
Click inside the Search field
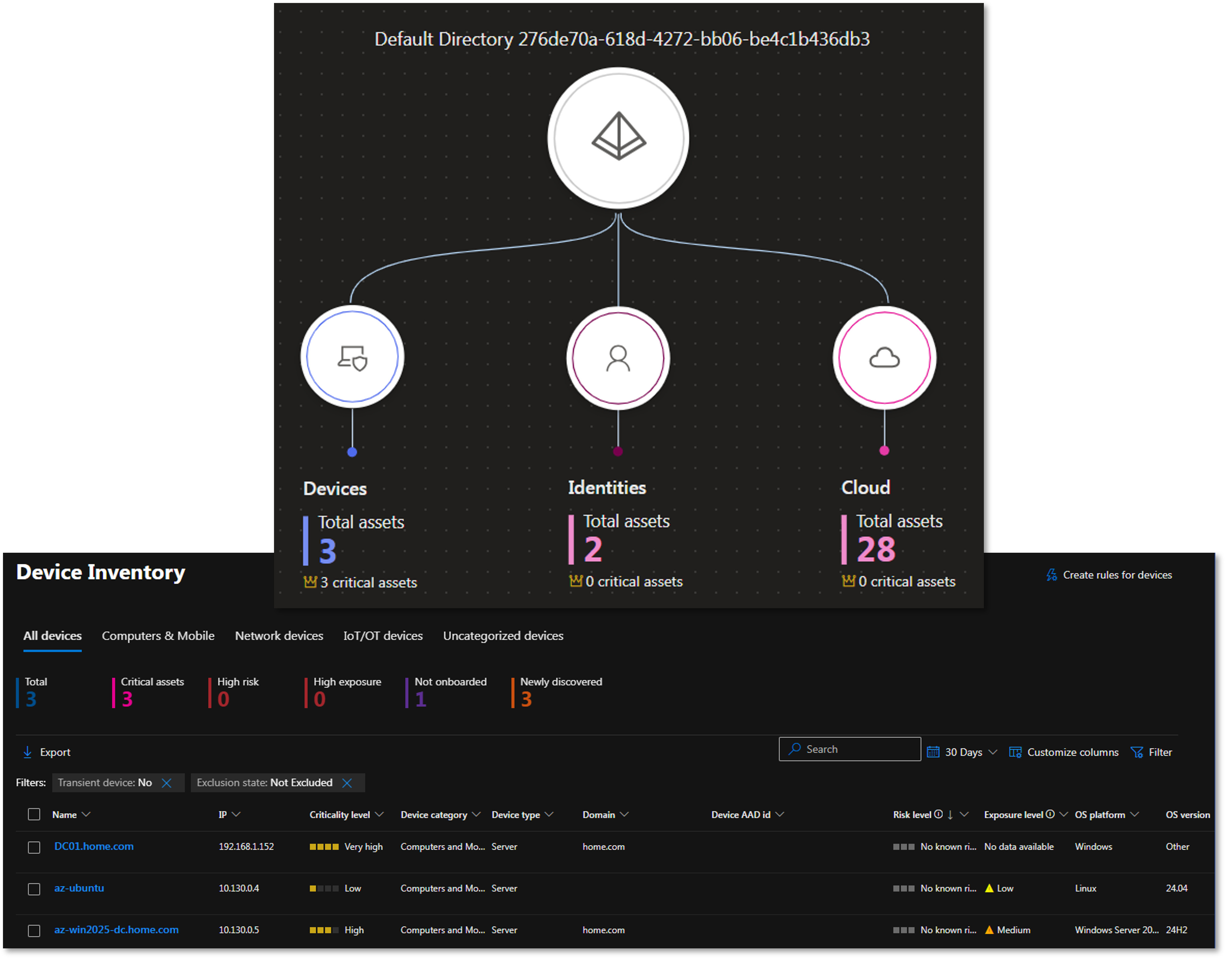tap(850, 749)
